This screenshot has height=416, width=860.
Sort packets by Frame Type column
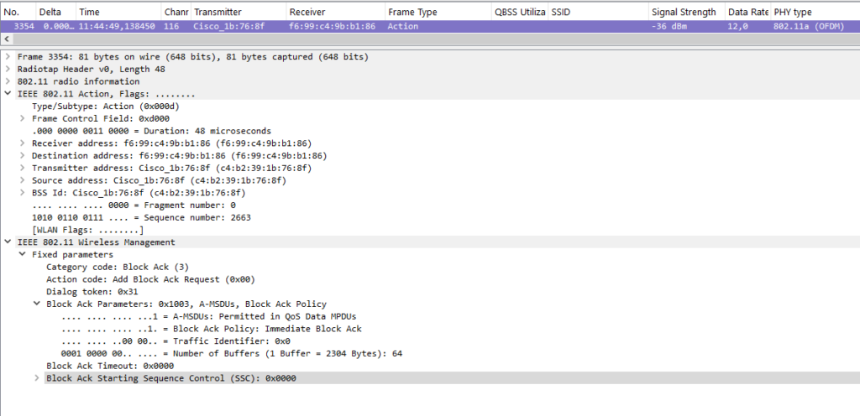tap(438, 12)
